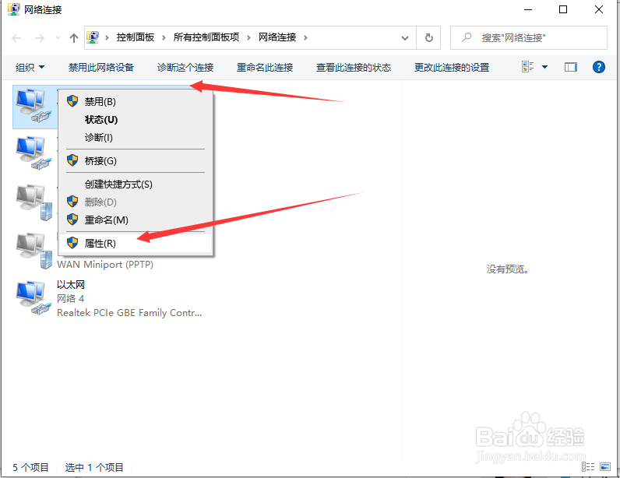
Task: Click the shield icon beside 禁用(B)
Action: tap(72, 101)
